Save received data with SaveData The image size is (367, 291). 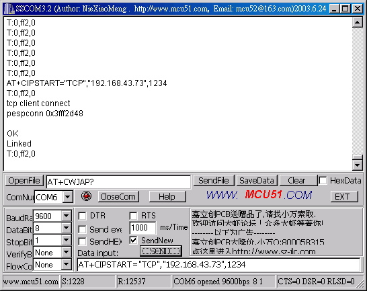pos(257,181)
